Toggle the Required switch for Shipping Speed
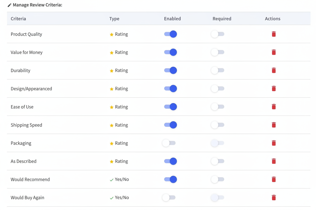 [217, 125]
